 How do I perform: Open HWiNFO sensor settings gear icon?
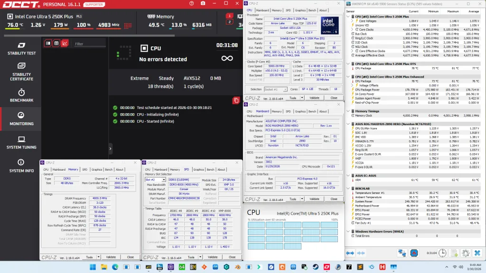click(x=466, y=253)
